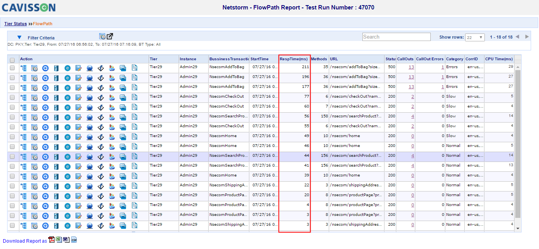Click the calendar-clock icon in the 196 ms row
539x249 pixels.
34,78
